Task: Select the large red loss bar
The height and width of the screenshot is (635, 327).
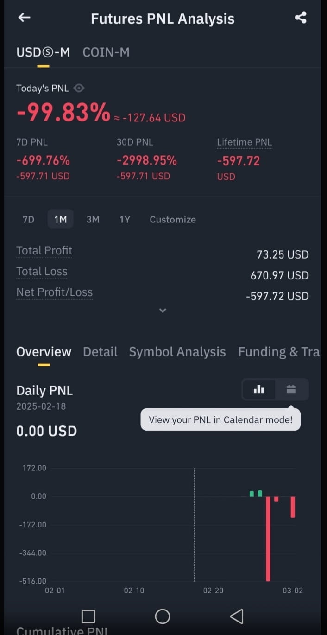Action: 268,539
